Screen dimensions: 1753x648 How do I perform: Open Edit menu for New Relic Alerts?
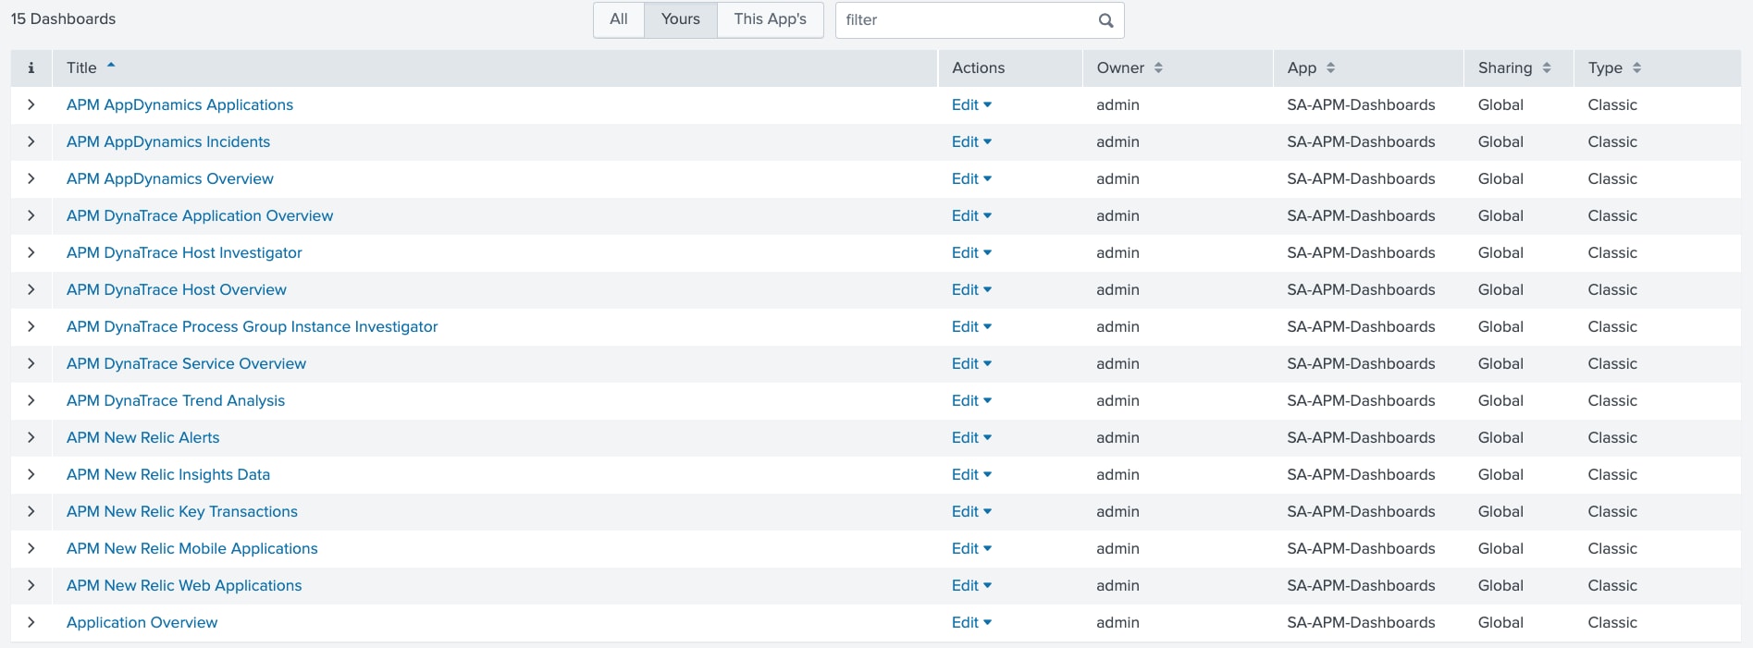click(x=971, y=437)
